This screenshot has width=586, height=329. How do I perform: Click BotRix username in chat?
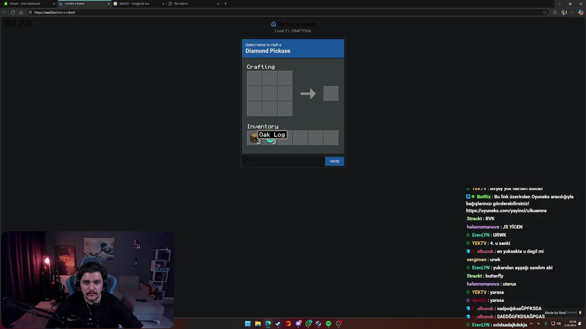483,197
